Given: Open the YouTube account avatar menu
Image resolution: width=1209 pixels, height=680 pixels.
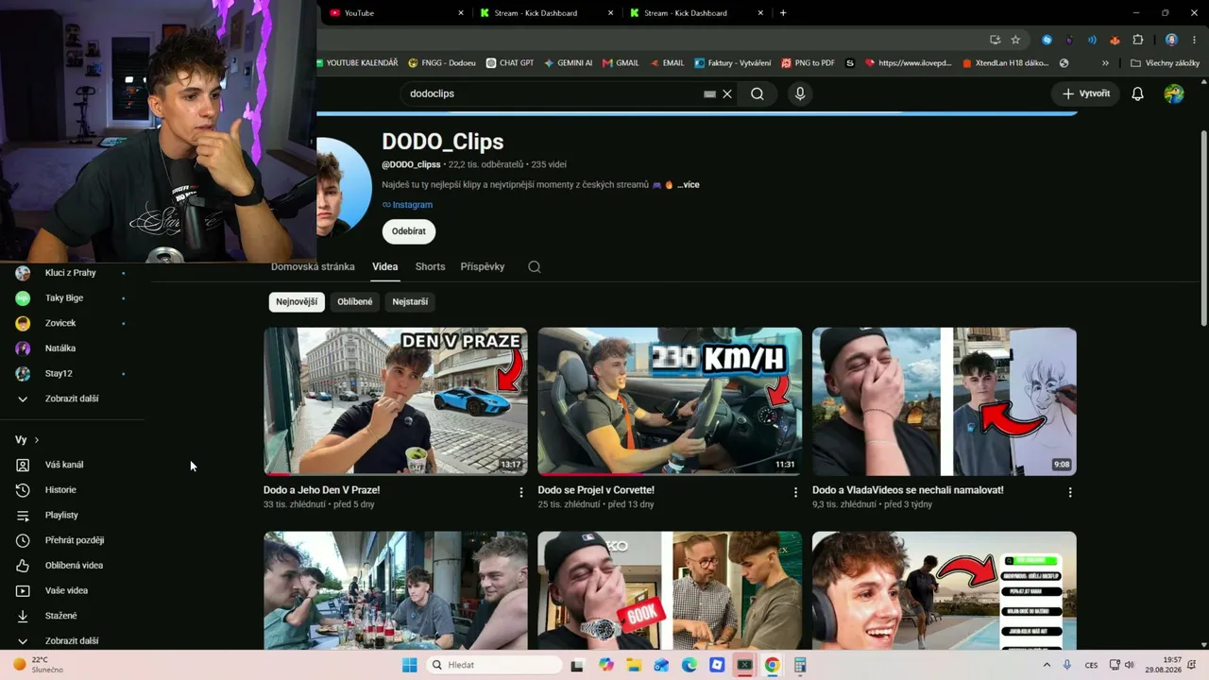Looking at the screenshot, I should tap(1174, 93).
